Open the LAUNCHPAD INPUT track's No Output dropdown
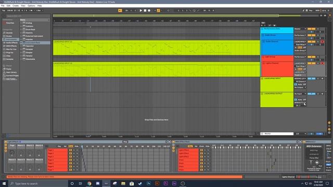The height and width of the screenshot is (187, 333). click(x=300, y=87)
